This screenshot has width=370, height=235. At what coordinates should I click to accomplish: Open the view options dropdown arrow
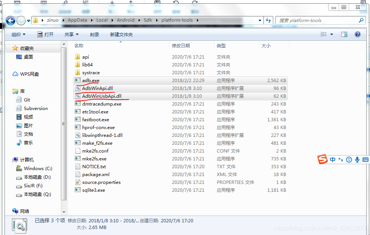(332, 34)
